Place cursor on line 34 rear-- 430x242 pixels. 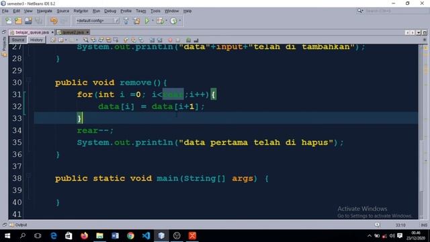click(95, 130)
